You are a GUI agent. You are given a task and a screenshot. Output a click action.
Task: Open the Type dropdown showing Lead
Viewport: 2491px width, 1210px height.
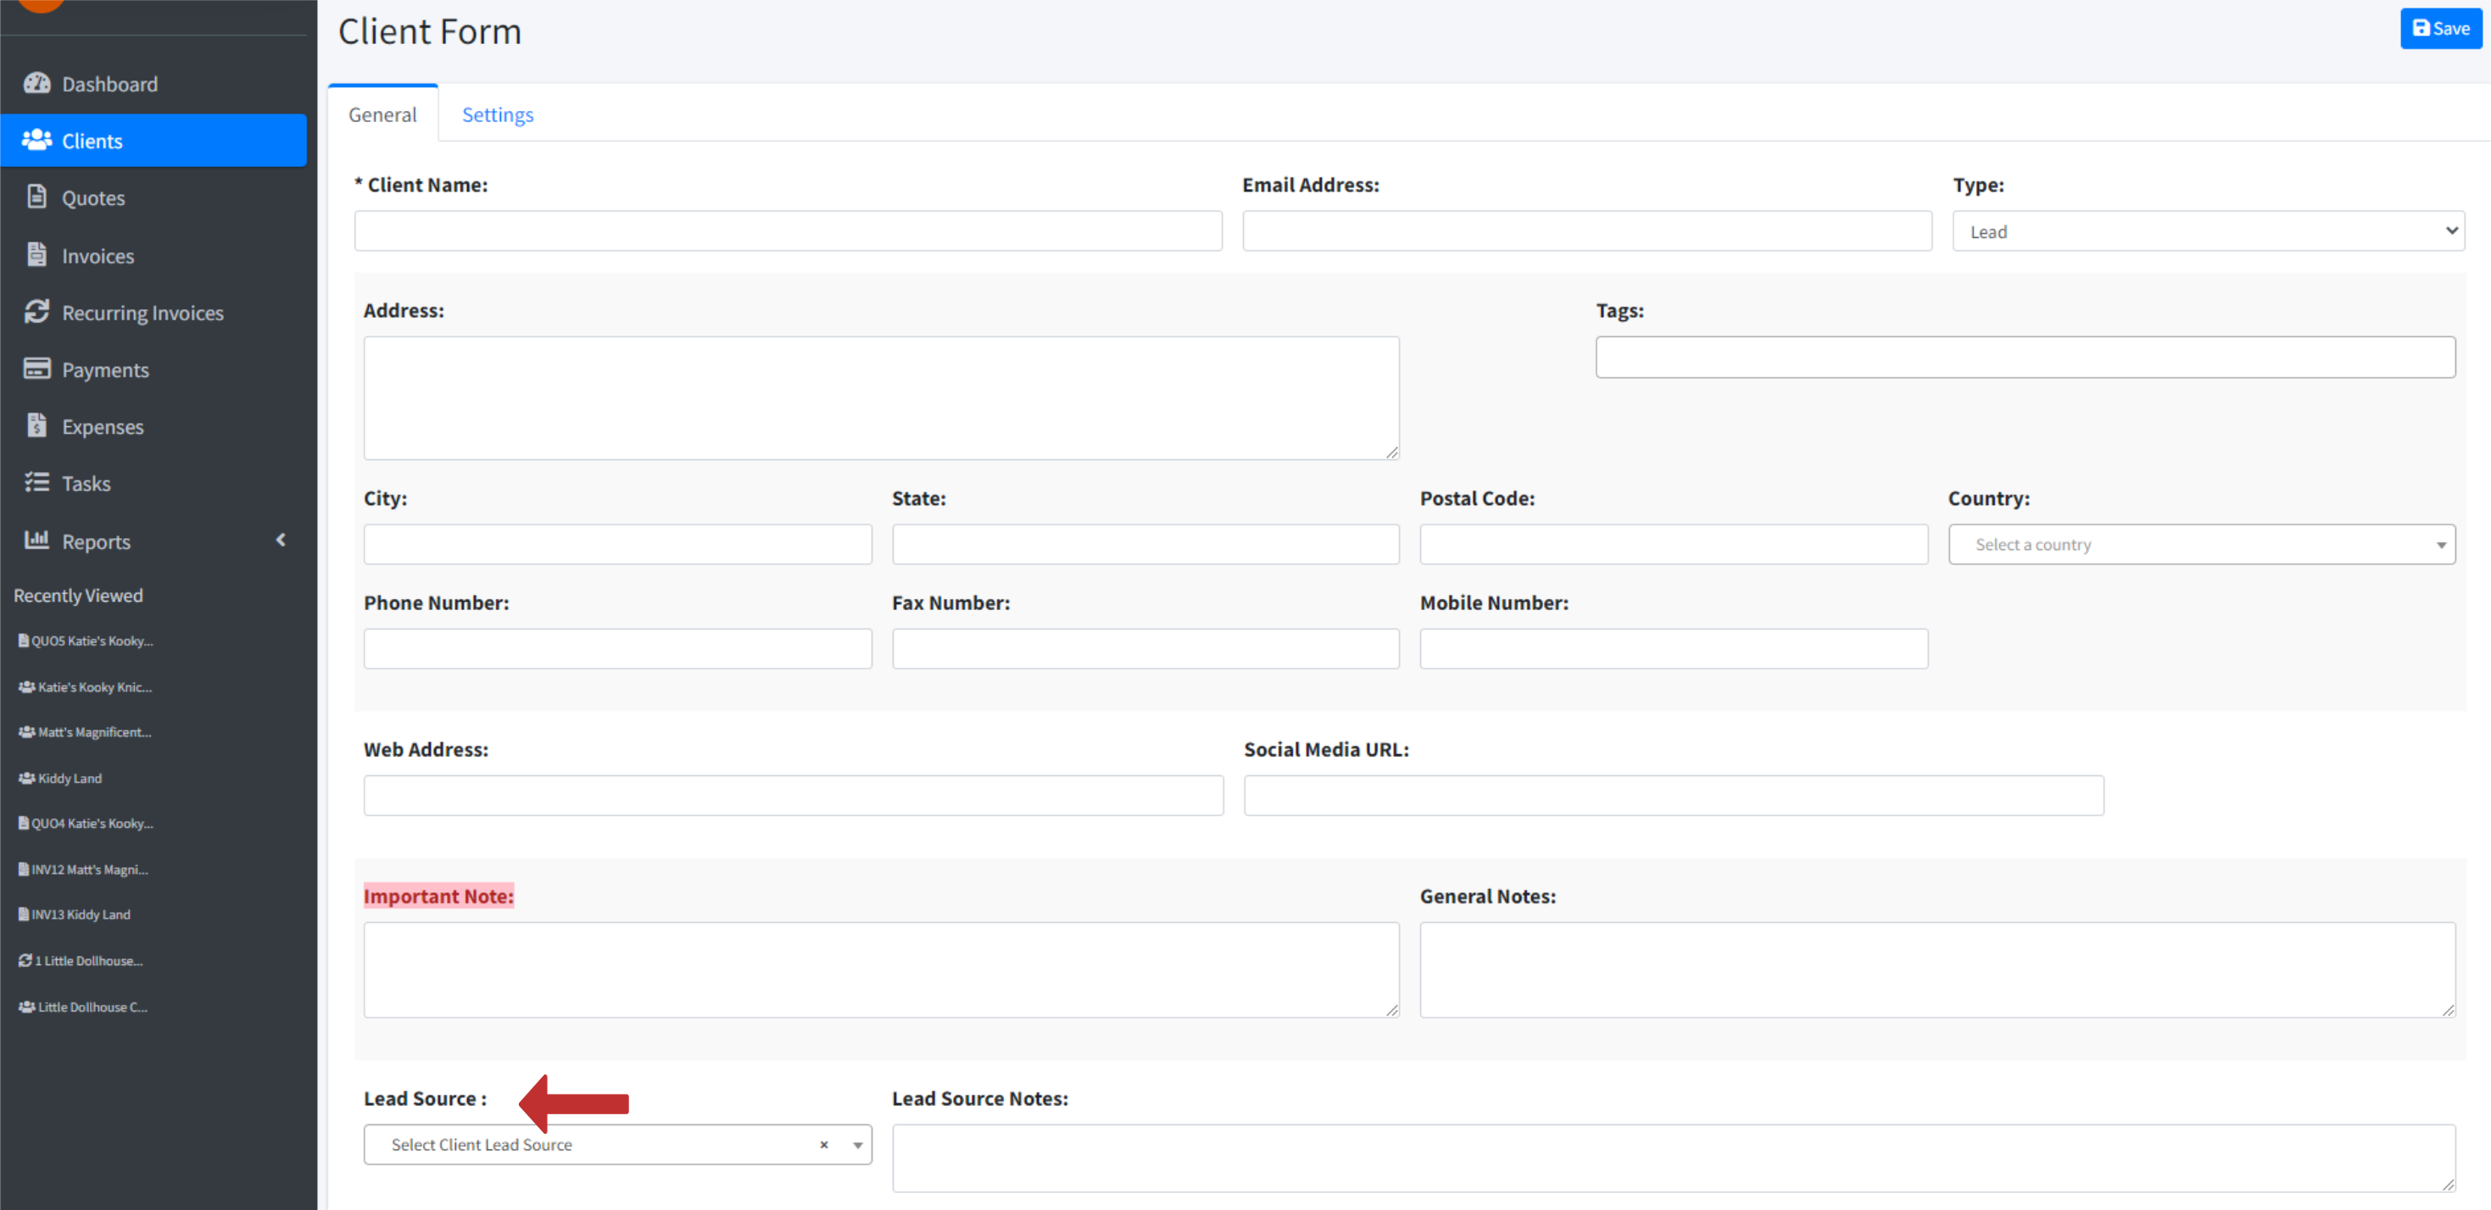pos(2208,232)
